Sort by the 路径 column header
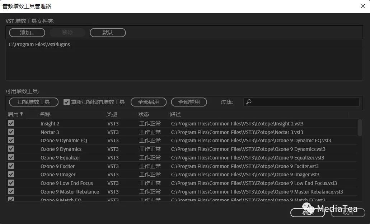The height and width of the screenshot is (224, 370). pos(175,114)
